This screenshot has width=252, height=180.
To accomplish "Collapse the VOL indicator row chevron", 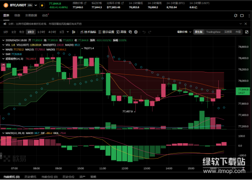I will [x=3, y=45].
